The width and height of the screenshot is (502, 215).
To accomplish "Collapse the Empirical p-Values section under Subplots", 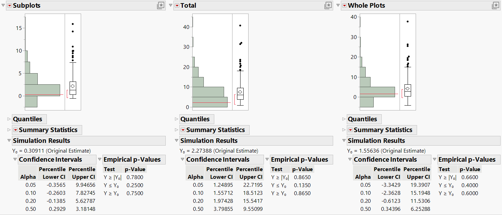I will coord(100,159).
